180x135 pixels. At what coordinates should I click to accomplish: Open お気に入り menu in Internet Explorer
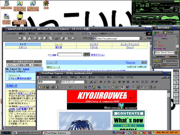pyautogui.click(x=44, y=34)
